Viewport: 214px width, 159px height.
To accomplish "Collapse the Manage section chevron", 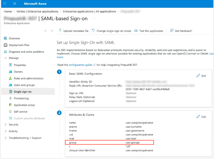I will (6, 58).
